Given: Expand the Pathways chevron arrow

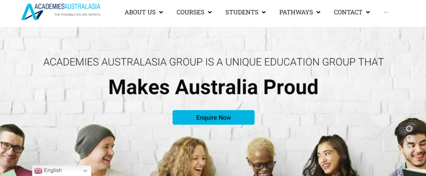Looking at the screenshot, I should point(318,12).
